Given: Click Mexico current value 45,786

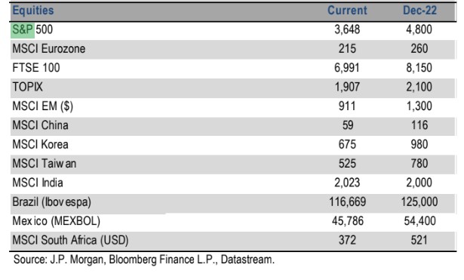Looking at the screenshot, I should [348, 221].
